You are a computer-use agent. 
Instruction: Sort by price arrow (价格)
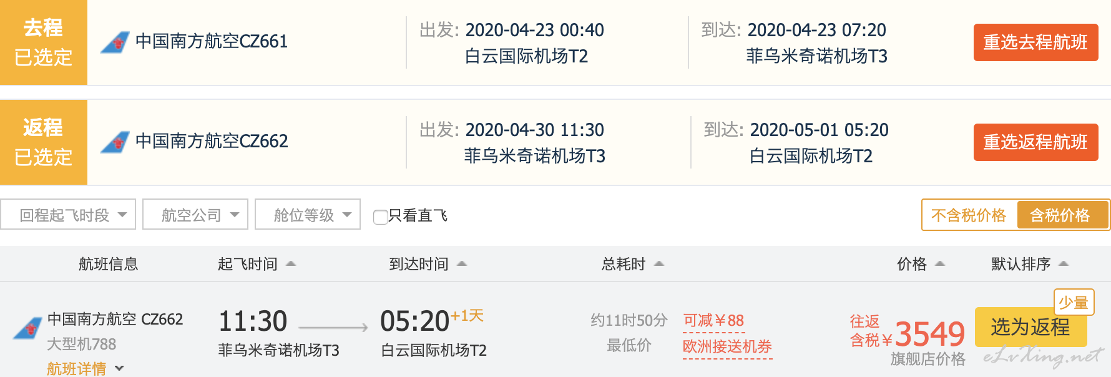tap(940, 264)
